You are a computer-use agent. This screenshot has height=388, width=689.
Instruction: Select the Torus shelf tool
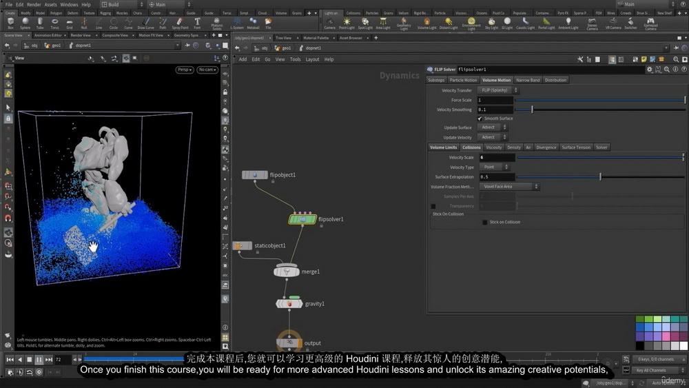[54, 23]
